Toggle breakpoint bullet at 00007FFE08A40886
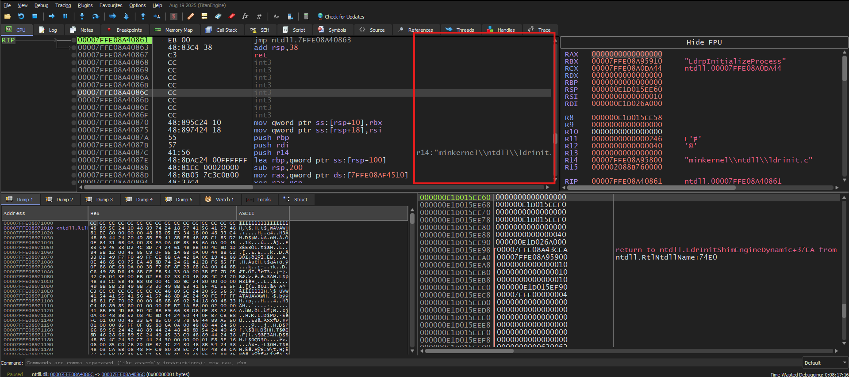849x377 pixels. pyautogui.click(x=73, y=168)
